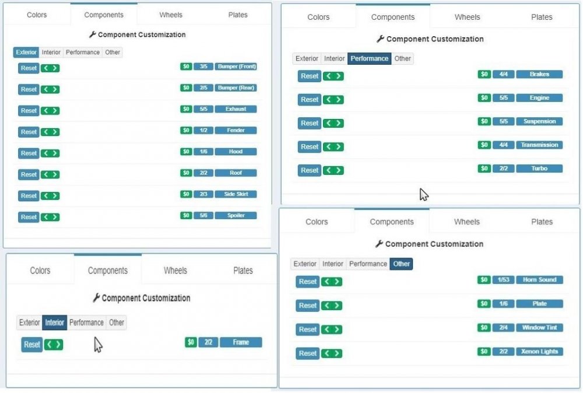Click next arrow for Turbo row
The image size is (583, 393).
pyautogui.click(x=338, y=170)
